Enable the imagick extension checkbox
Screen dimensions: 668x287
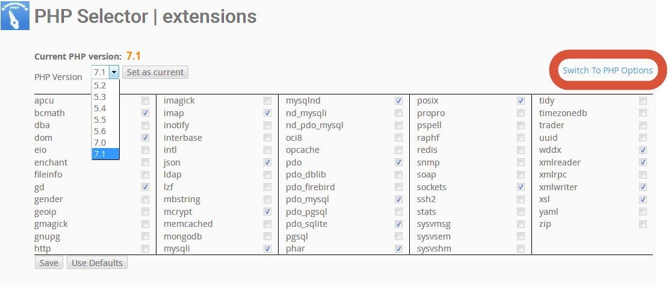click(268, 101)
